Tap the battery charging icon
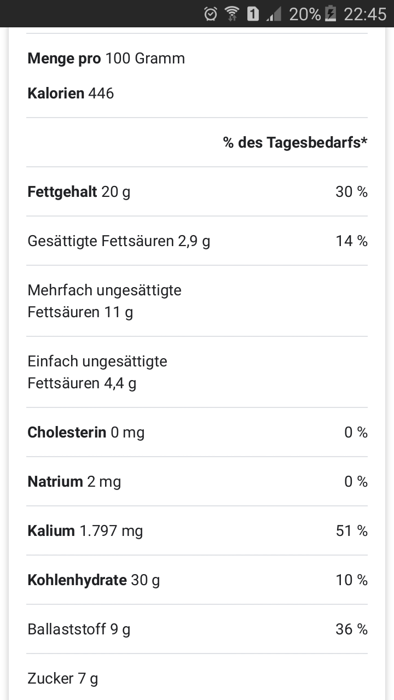Screen dimensions: 394x700 (331, 14)
